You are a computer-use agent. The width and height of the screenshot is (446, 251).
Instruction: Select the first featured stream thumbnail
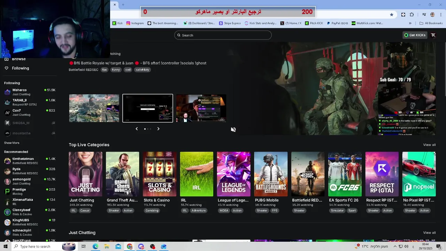(94, 108)
